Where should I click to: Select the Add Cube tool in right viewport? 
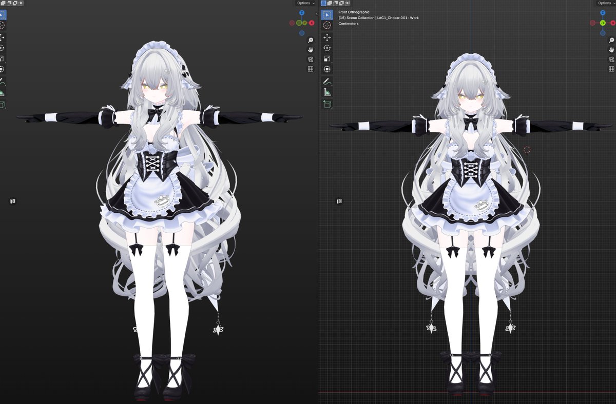327,105
